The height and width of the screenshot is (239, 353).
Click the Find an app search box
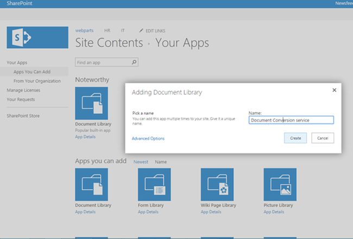[106, 62]
